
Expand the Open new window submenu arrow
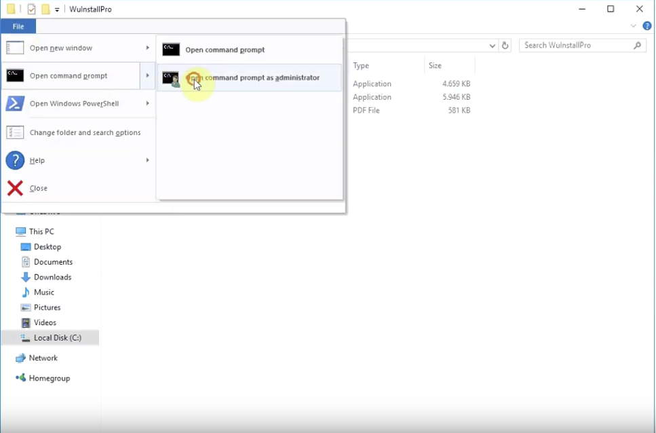tap(147, 48)
